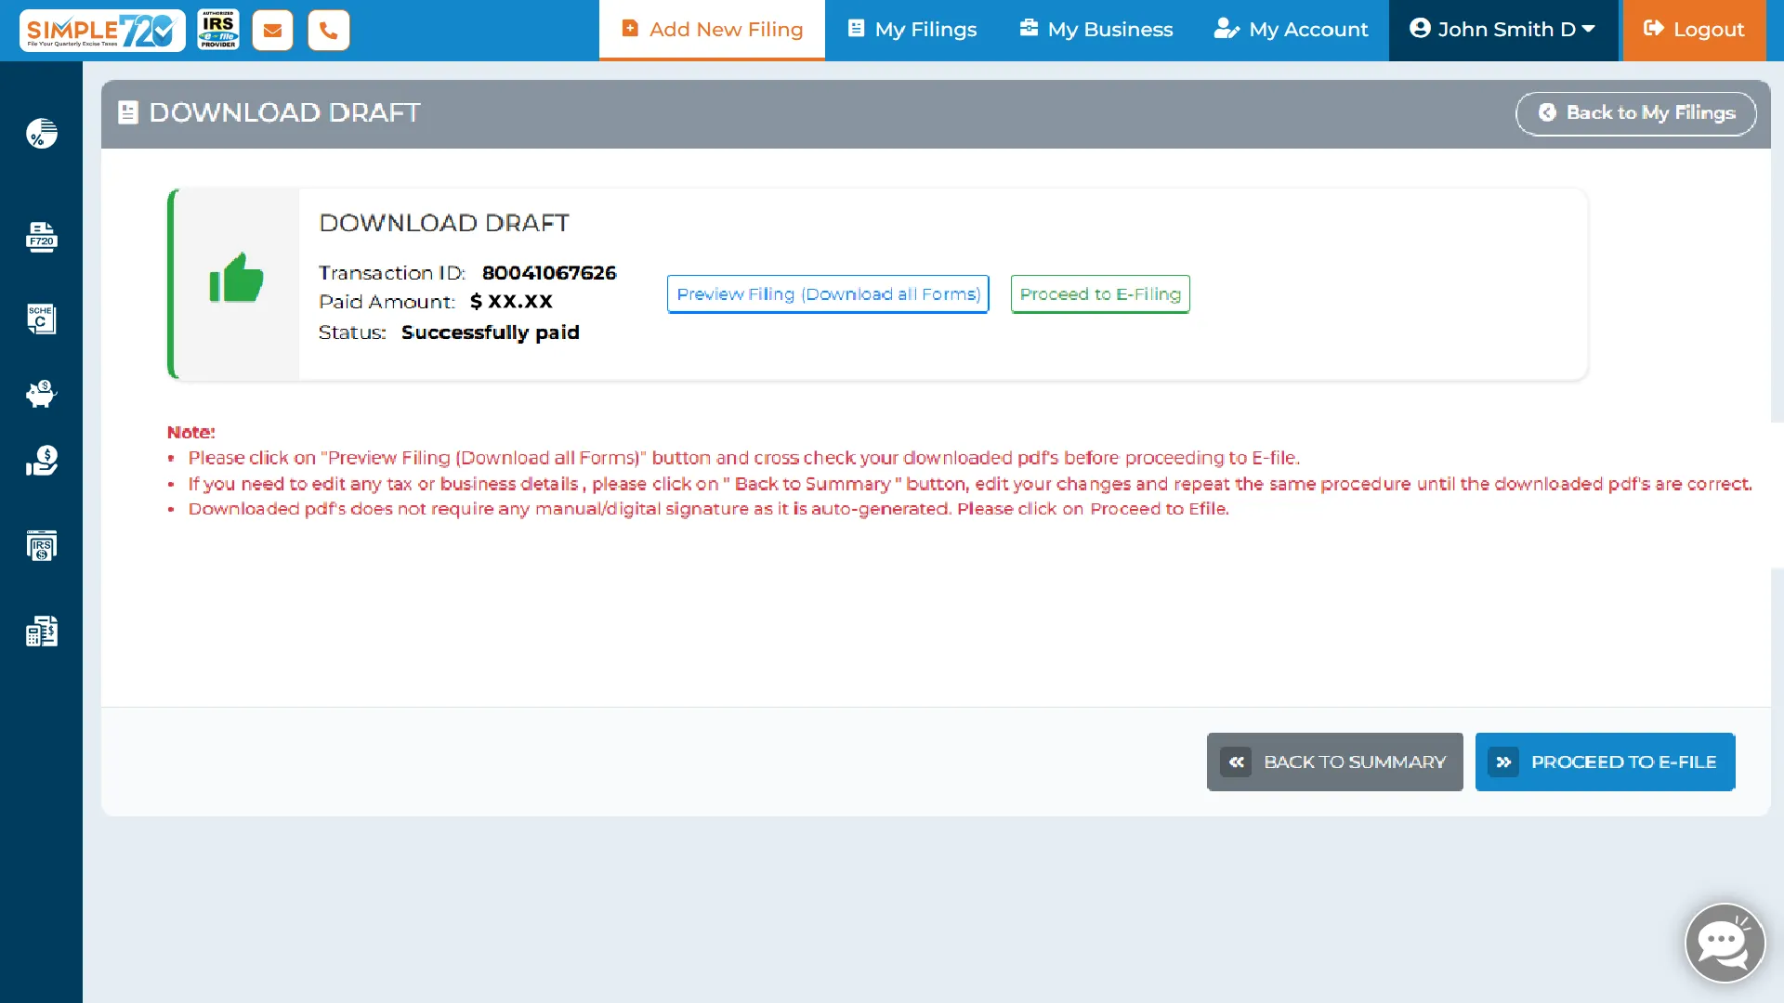This screenshot has width=1784, height=1003.
Task: Click the Simple720 logo
Action: (x=102, y=31)
